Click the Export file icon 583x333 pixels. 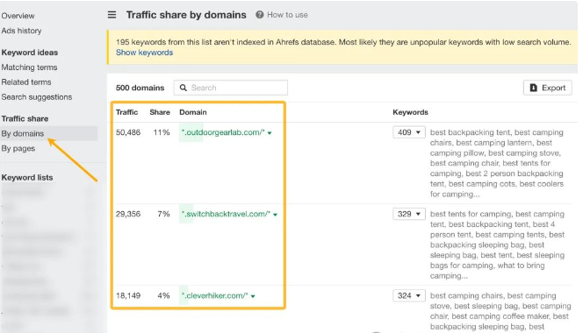(534, 88)
